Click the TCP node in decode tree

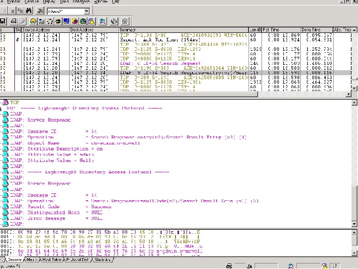click(14, 102)
